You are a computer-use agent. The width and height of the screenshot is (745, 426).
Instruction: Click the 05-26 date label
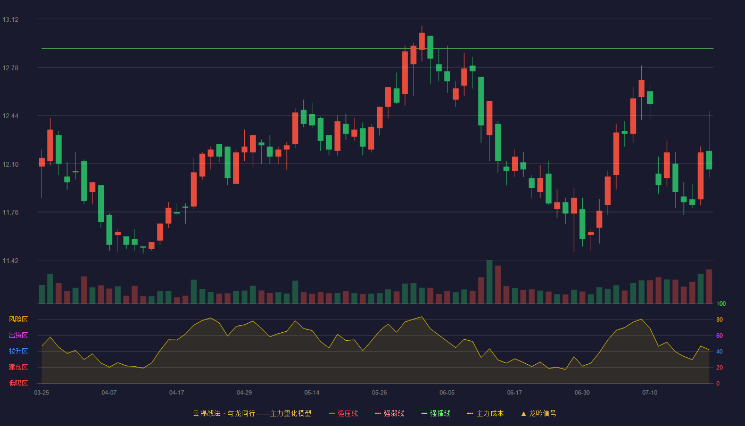pyautogui.click(x=379, y=392)
